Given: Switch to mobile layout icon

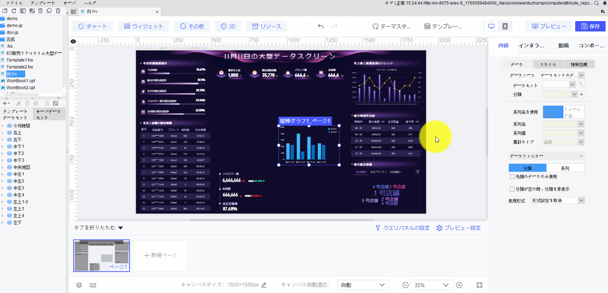Looking at the screenshot, I should (x=505, y=26).
